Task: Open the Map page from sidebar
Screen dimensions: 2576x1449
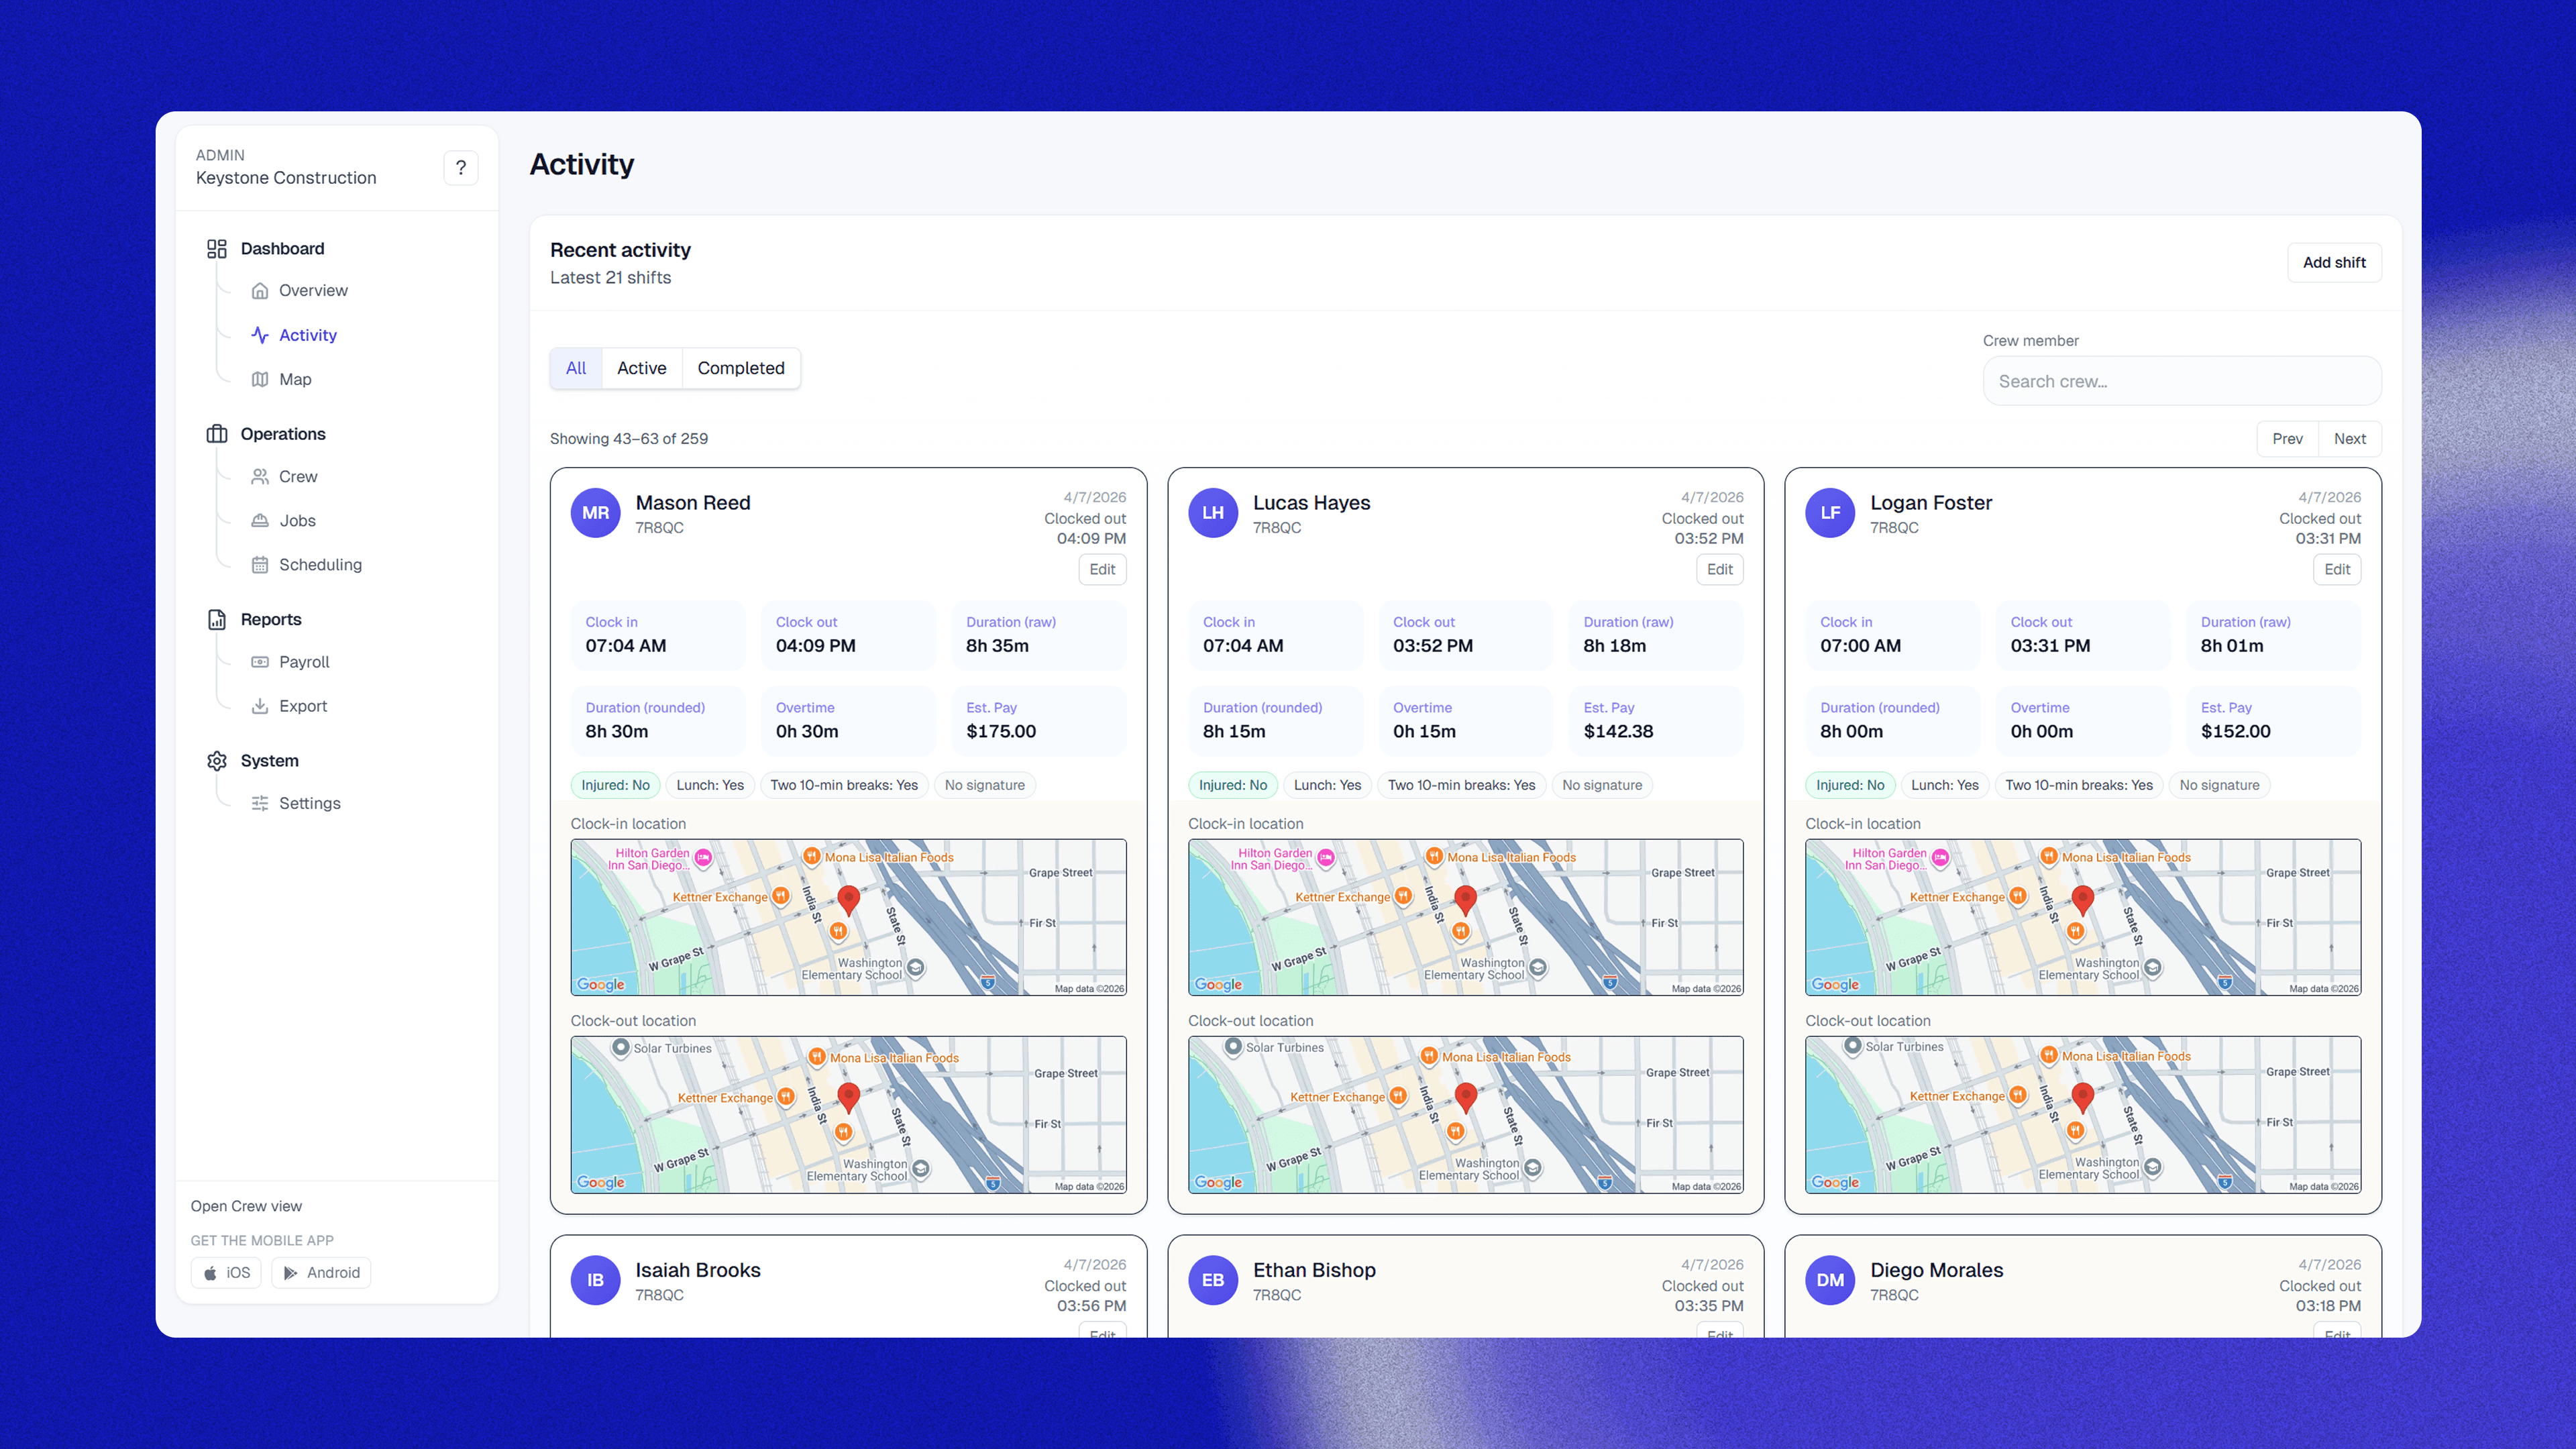Action: pyautogui.click(x=295, y=379)
